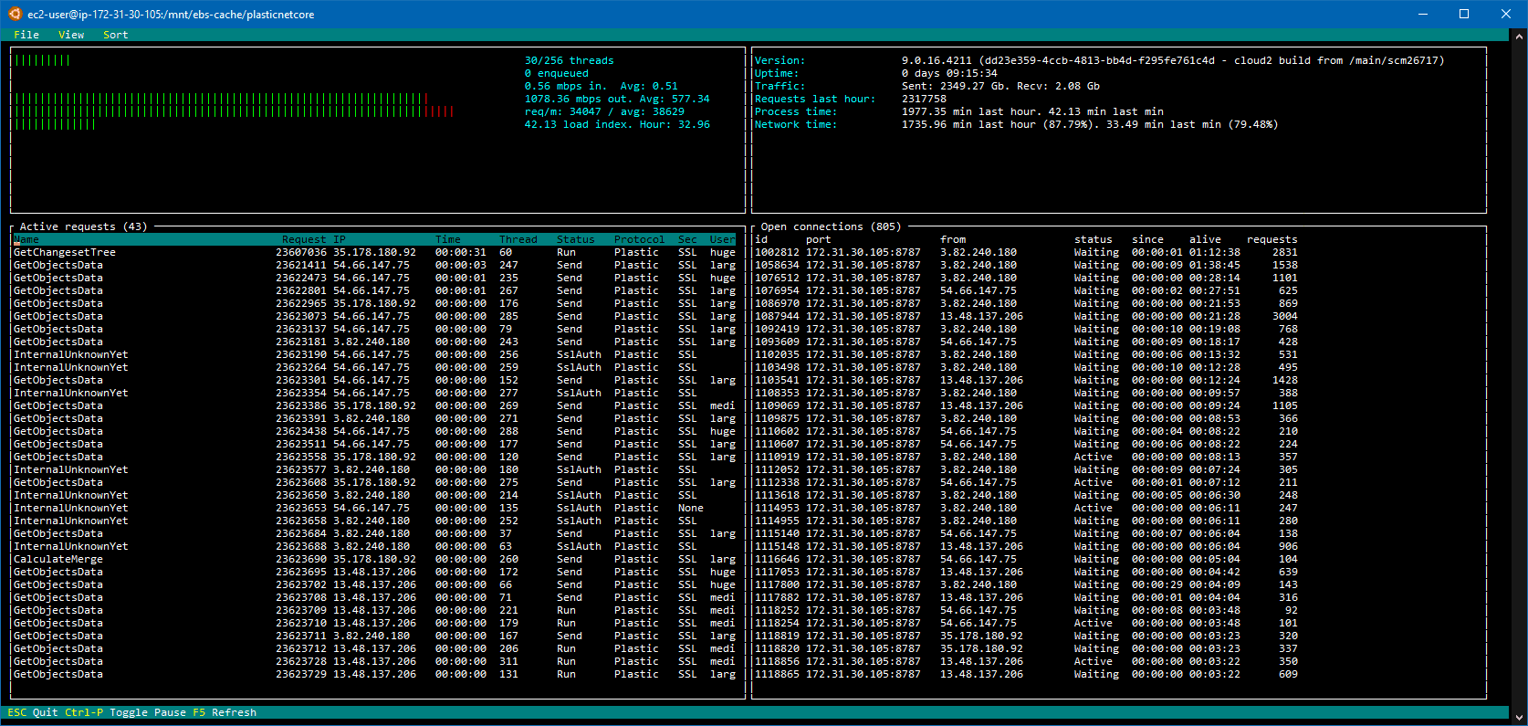
Task: Click ESC Quit in the bottom bar
Action: (33, 712)
